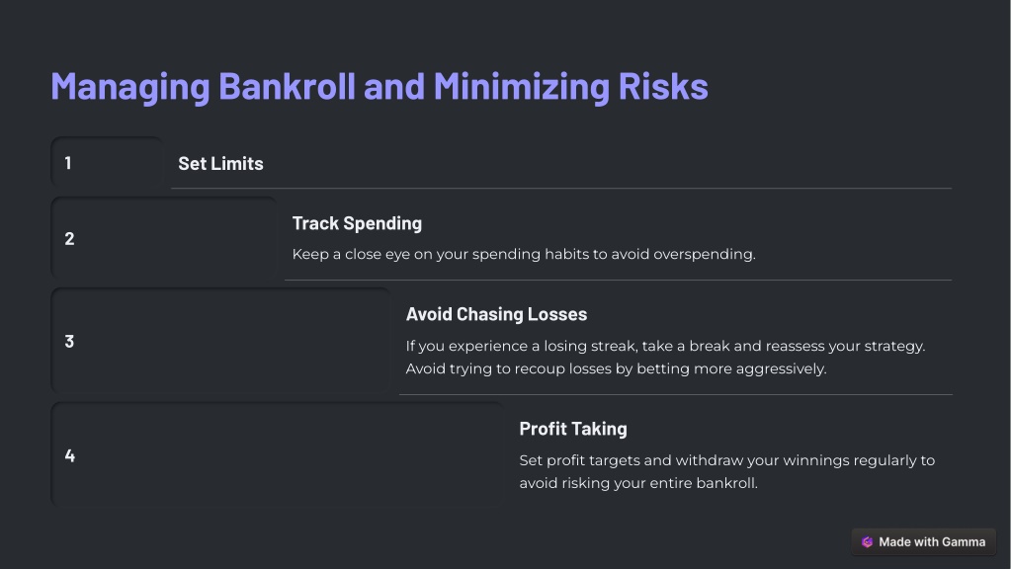This screenshot has height=569, width=1011.
Task: Click the recoup losses sentence
Action: point(616,368)
